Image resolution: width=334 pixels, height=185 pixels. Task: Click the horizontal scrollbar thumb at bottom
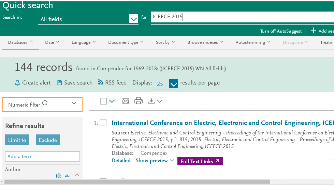[137, 182]
